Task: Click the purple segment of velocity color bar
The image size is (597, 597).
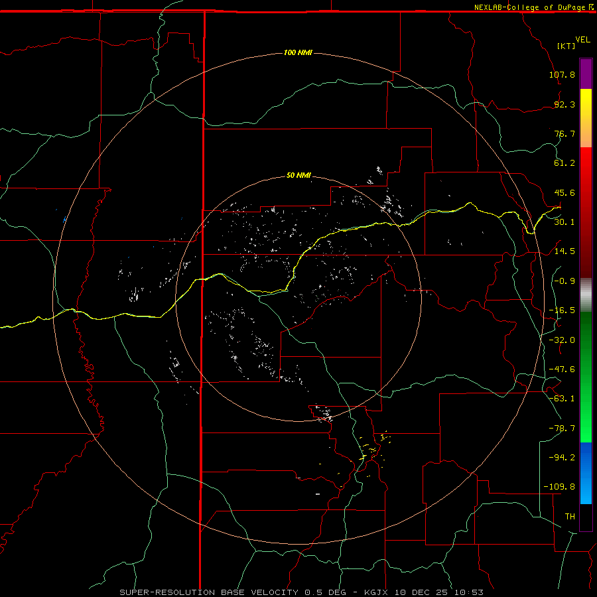Action: tap(586, 74)
